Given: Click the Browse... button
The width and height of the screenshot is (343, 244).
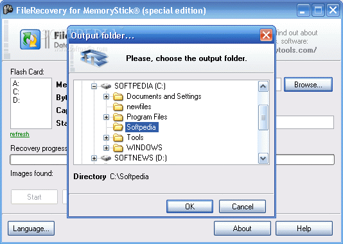Looking at the screenshot, I should [308, 84].
